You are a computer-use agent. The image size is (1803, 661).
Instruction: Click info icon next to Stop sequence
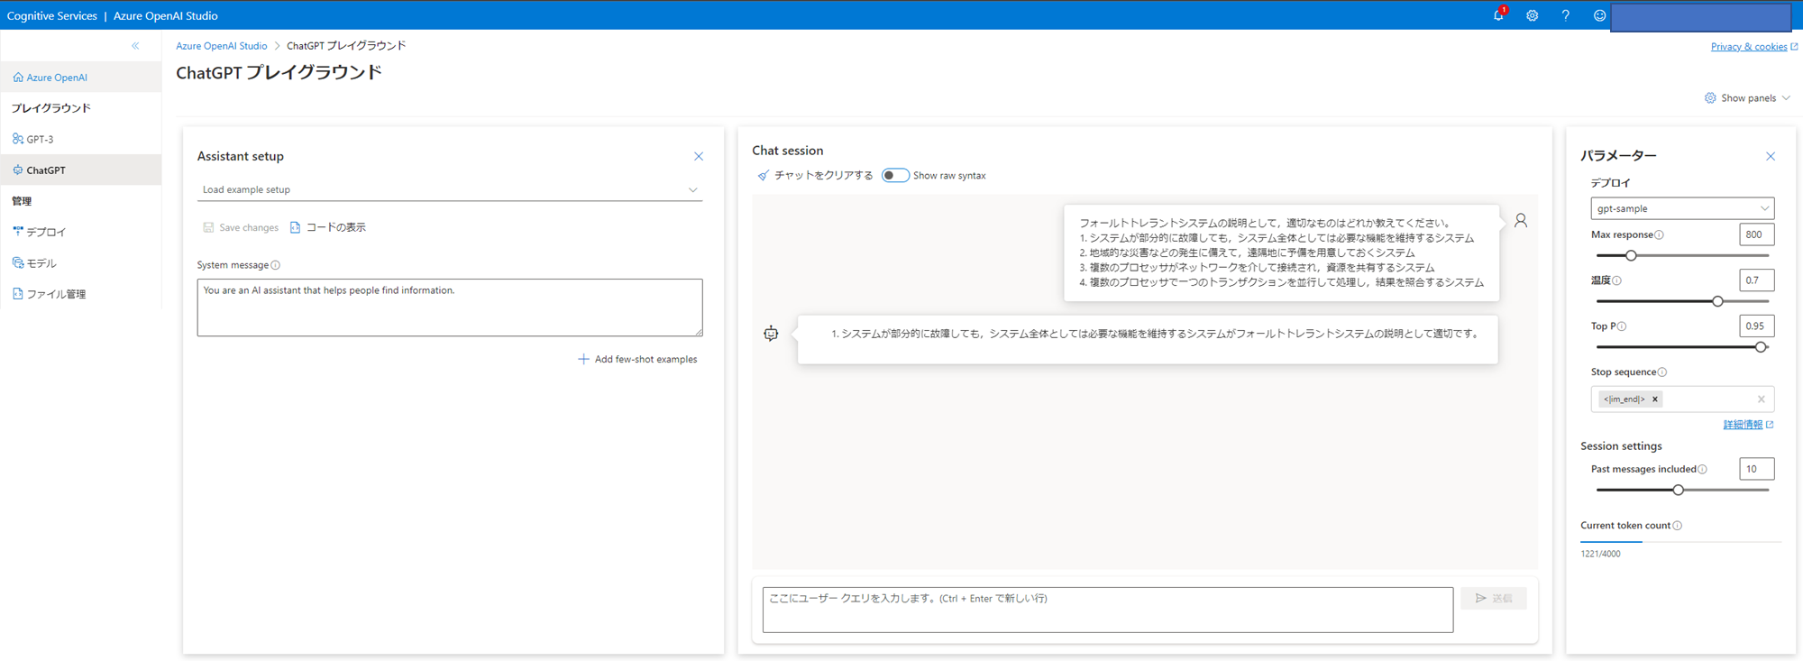1662,372
